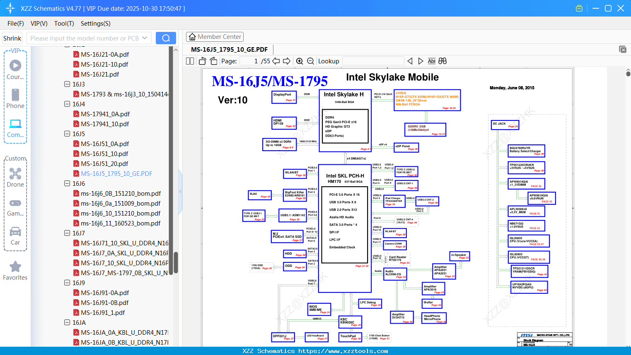
Task: Click the file tree vertical scrollbar thumb
Action: (x=176, y=262)
